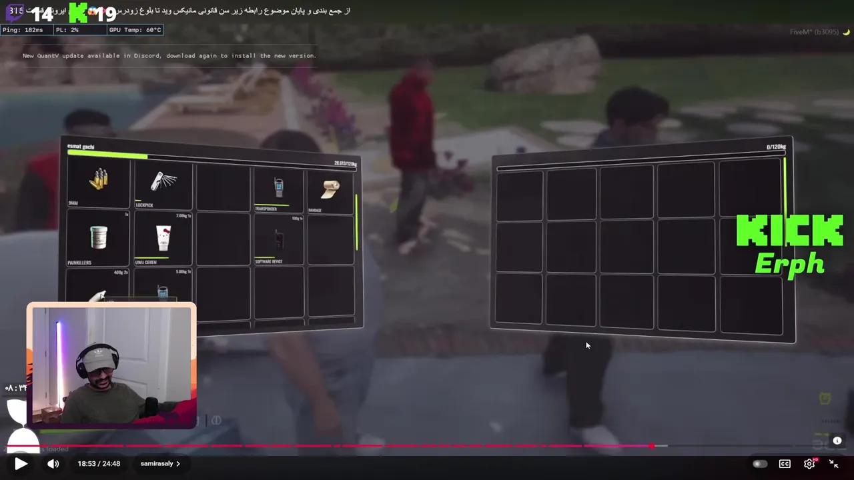Toggle the autoplay switch
The image size is (854, 480).
tap(760, 464)
